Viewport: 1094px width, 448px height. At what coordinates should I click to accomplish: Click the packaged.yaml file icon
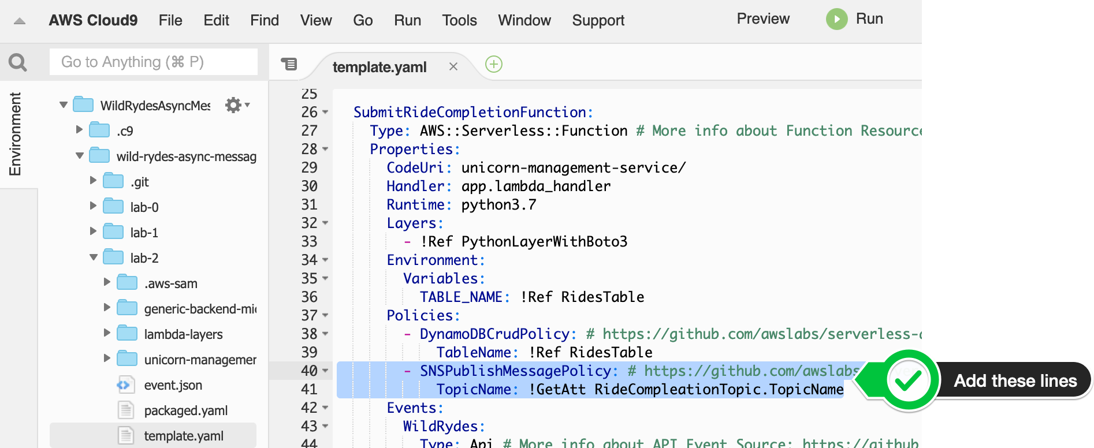click(125, 410)
